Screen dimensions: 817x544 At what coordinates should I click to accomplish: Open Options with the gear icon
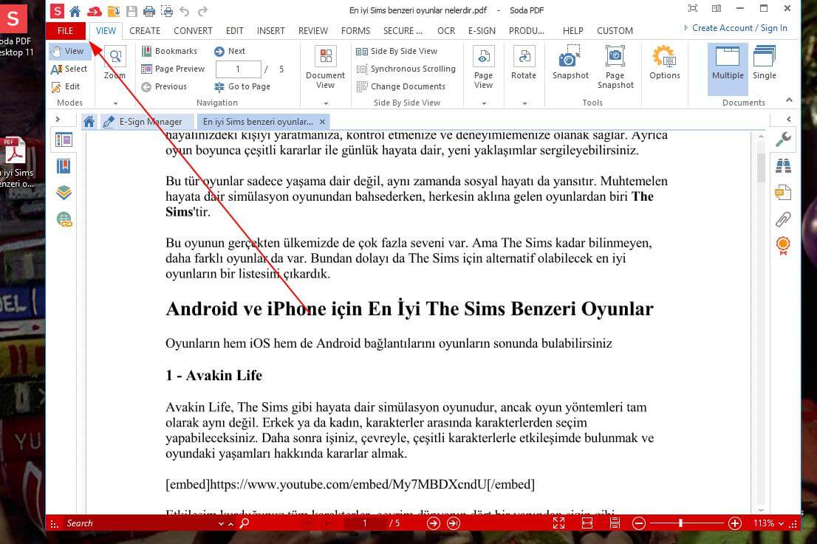pyautogui.click(x=665, y=63)
